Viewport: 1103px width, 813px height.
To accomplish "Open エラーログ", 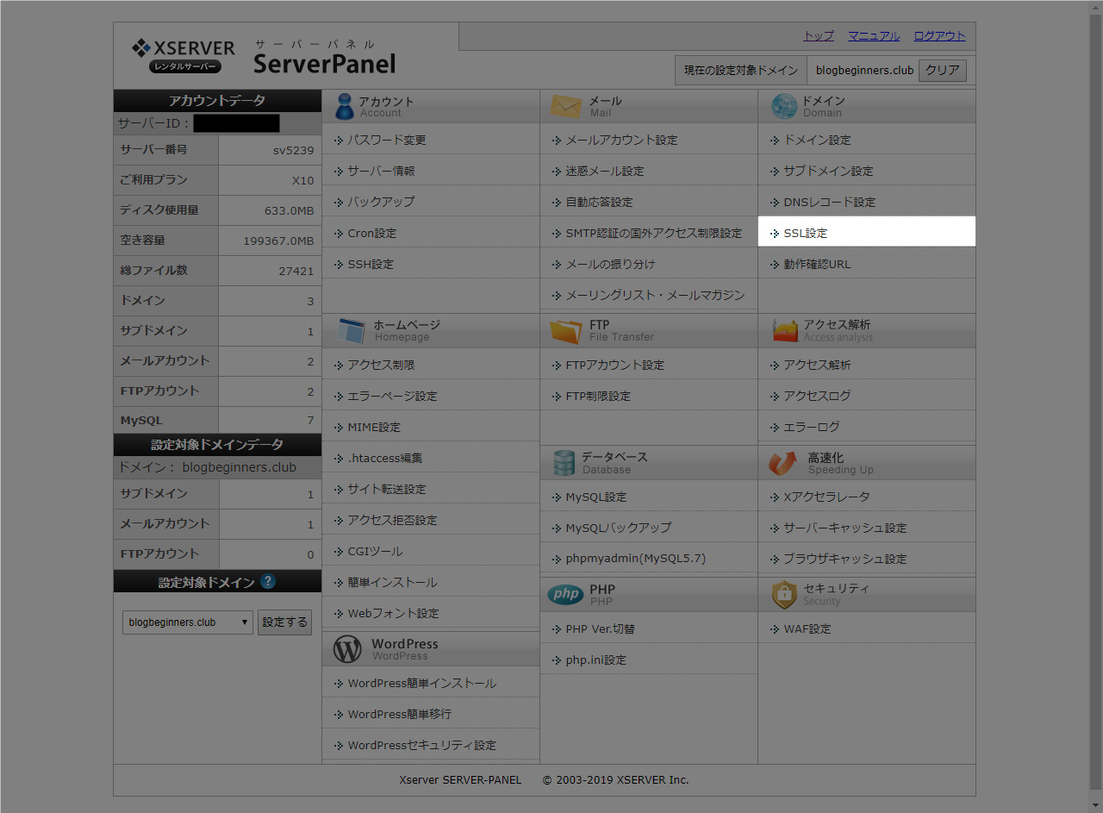I will (x=811, y=427).
